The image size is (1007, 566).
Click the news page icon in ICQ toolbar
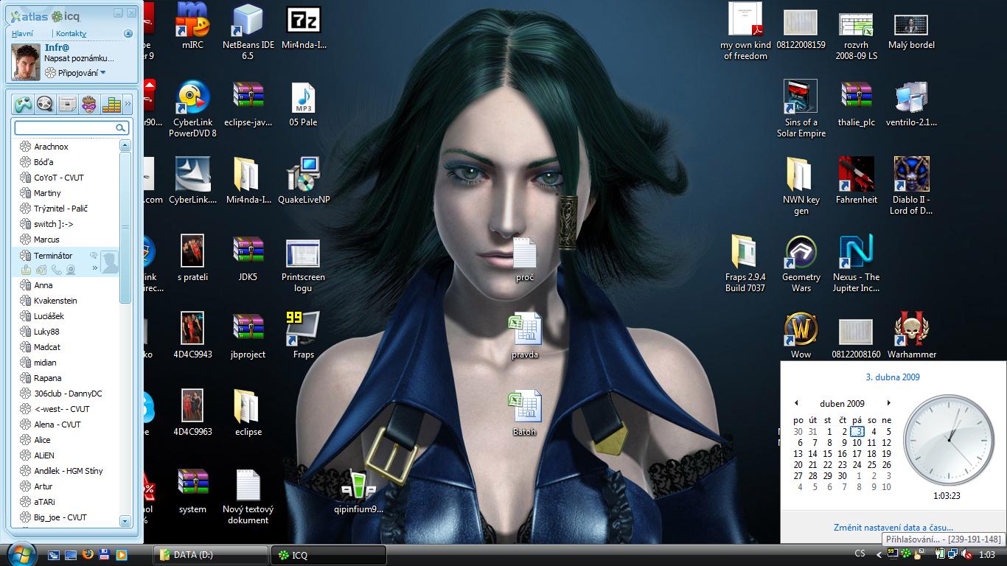tap(67, 104)
